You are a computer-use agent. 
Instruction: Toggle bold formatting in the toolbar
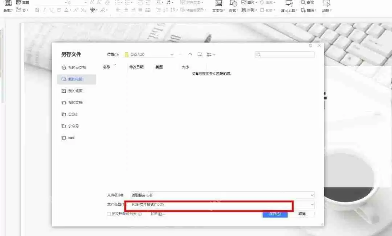pyautogui.click(x=37, y=10)
